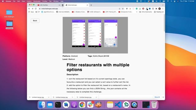Open Mail from the Dock
196x110 pixels.
tap(50, 105)
